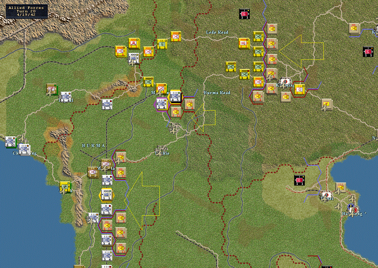Screen dimensions: 378x268
Task: Select the Japanese air unit southeast of Kunming
Action: 327,104
